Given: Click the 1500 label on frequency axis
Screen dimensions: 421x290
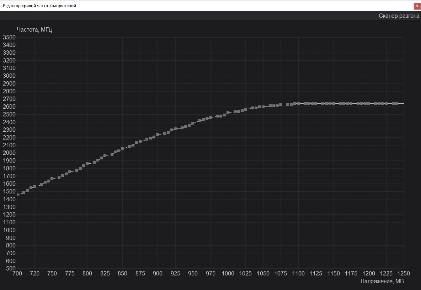Looking at the screenshot, I should tap(9, 191).
